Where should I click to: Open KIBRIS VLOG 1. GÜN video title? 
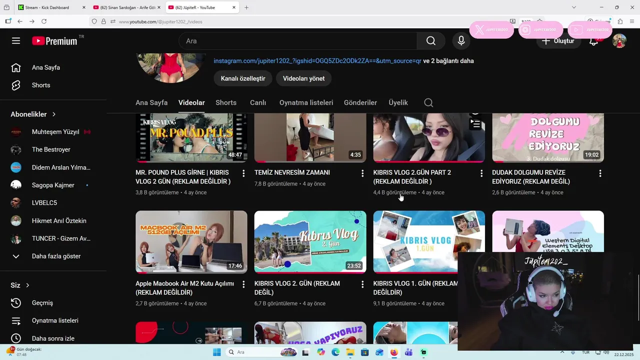[x=415, y=288]
